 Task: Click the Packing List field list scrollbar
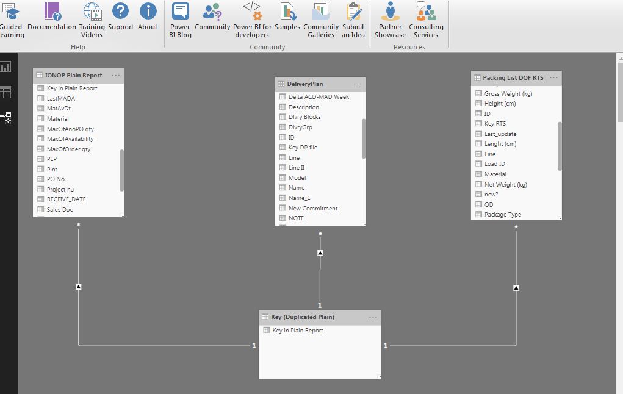tap(560, 146)
